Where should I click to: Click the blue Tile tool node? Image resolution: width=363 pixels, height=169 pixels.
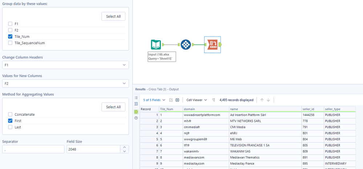coord(186,45)
